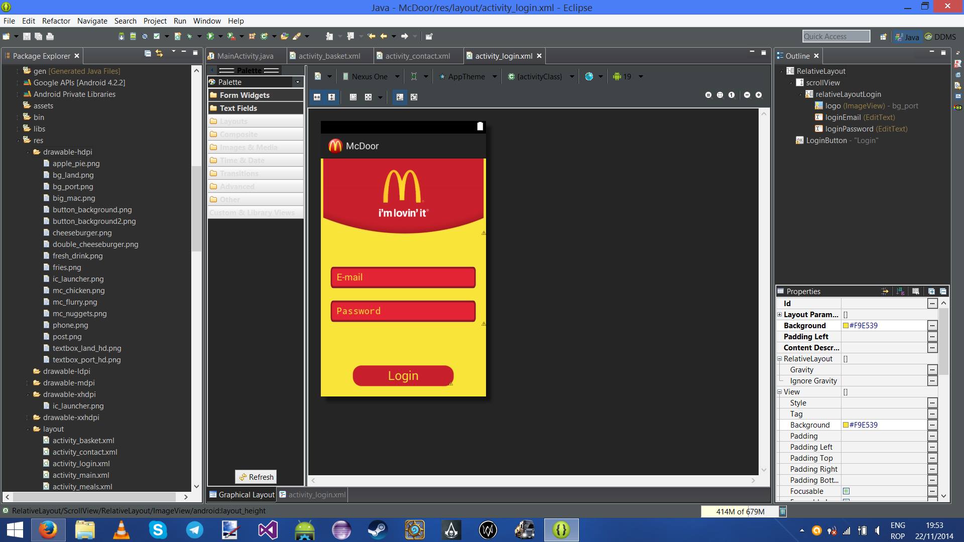
Task: Click the Quick Access search field
Action: pos(835,36)
